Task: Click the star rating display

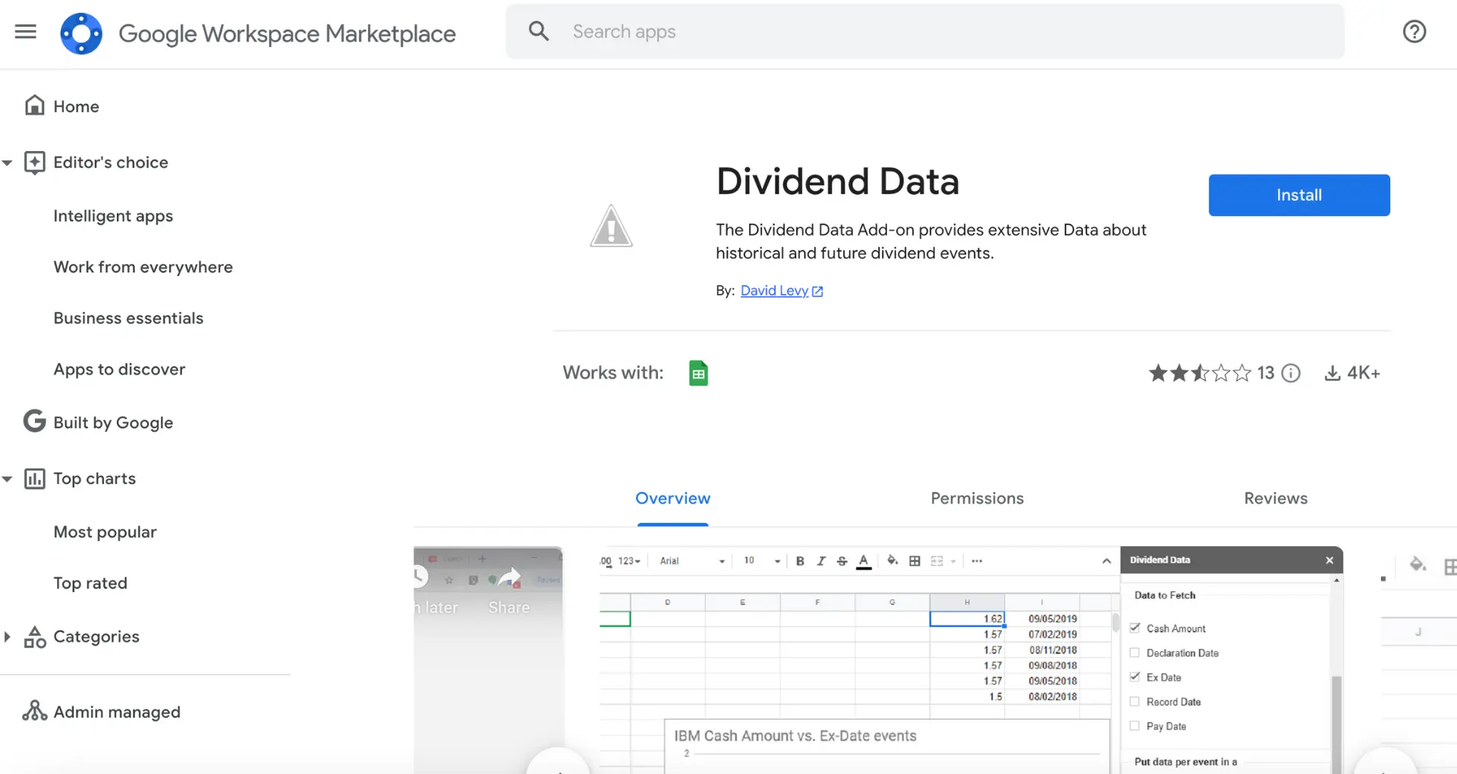Action: coord(1200,373)
